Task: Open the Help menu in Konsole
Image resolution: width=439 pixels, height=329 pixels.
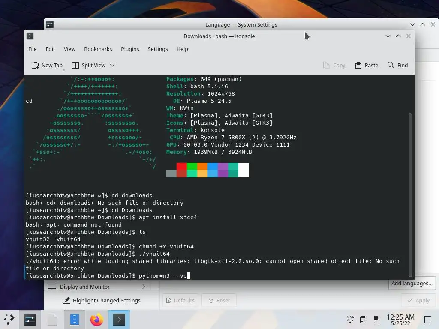Action: pyautogui.click(x=182, y=49)
